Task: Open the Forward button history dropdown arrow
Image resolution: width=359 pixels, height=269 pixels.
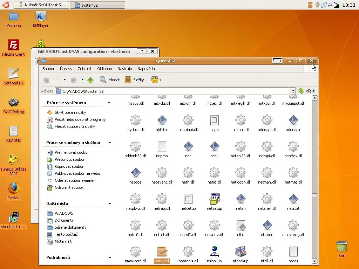Action: tap(82, 80)
